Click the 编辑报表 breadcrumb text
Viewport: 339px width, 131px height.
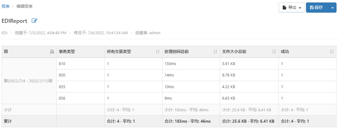24,6
